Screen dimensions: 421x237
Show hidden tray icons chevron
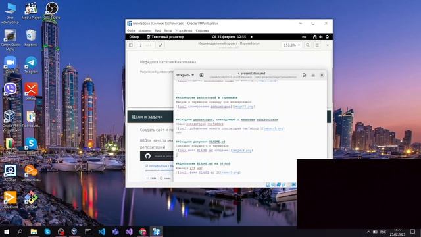click(368, 232)
